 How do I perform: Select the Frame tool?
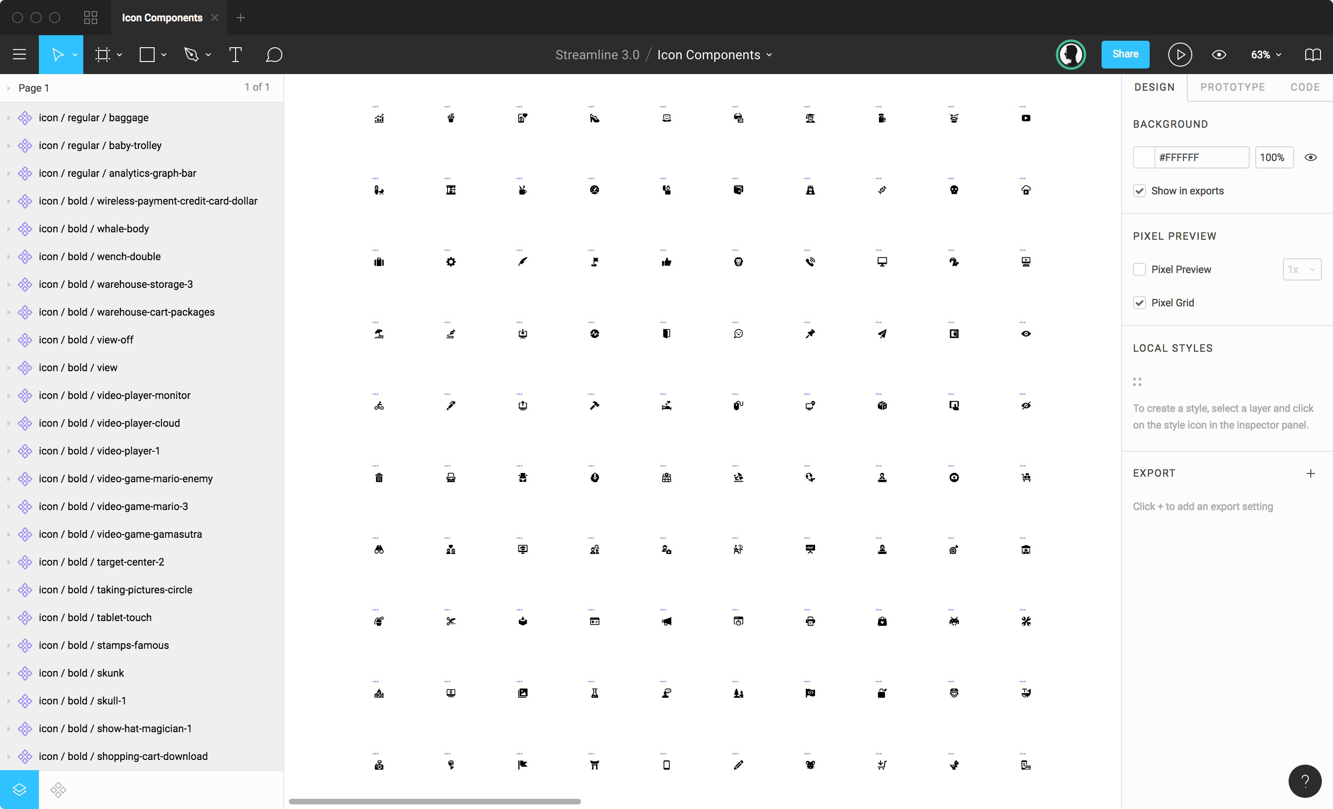coord(104,54)
